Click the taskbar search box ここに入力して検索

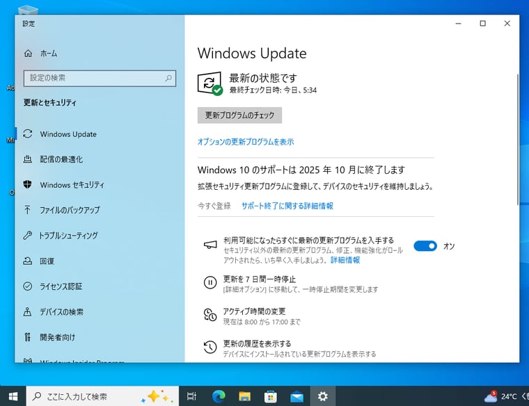click(x=102, y=396)
